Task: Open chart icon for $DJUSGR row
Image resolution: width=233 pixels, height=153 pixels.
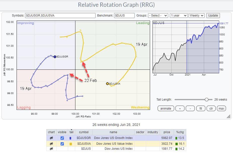Action: [51, 138]
